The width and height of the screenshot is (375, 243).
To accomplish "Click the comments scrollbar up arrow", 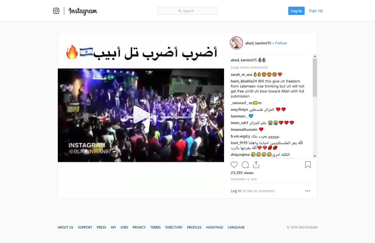I will tap(315, 56).
